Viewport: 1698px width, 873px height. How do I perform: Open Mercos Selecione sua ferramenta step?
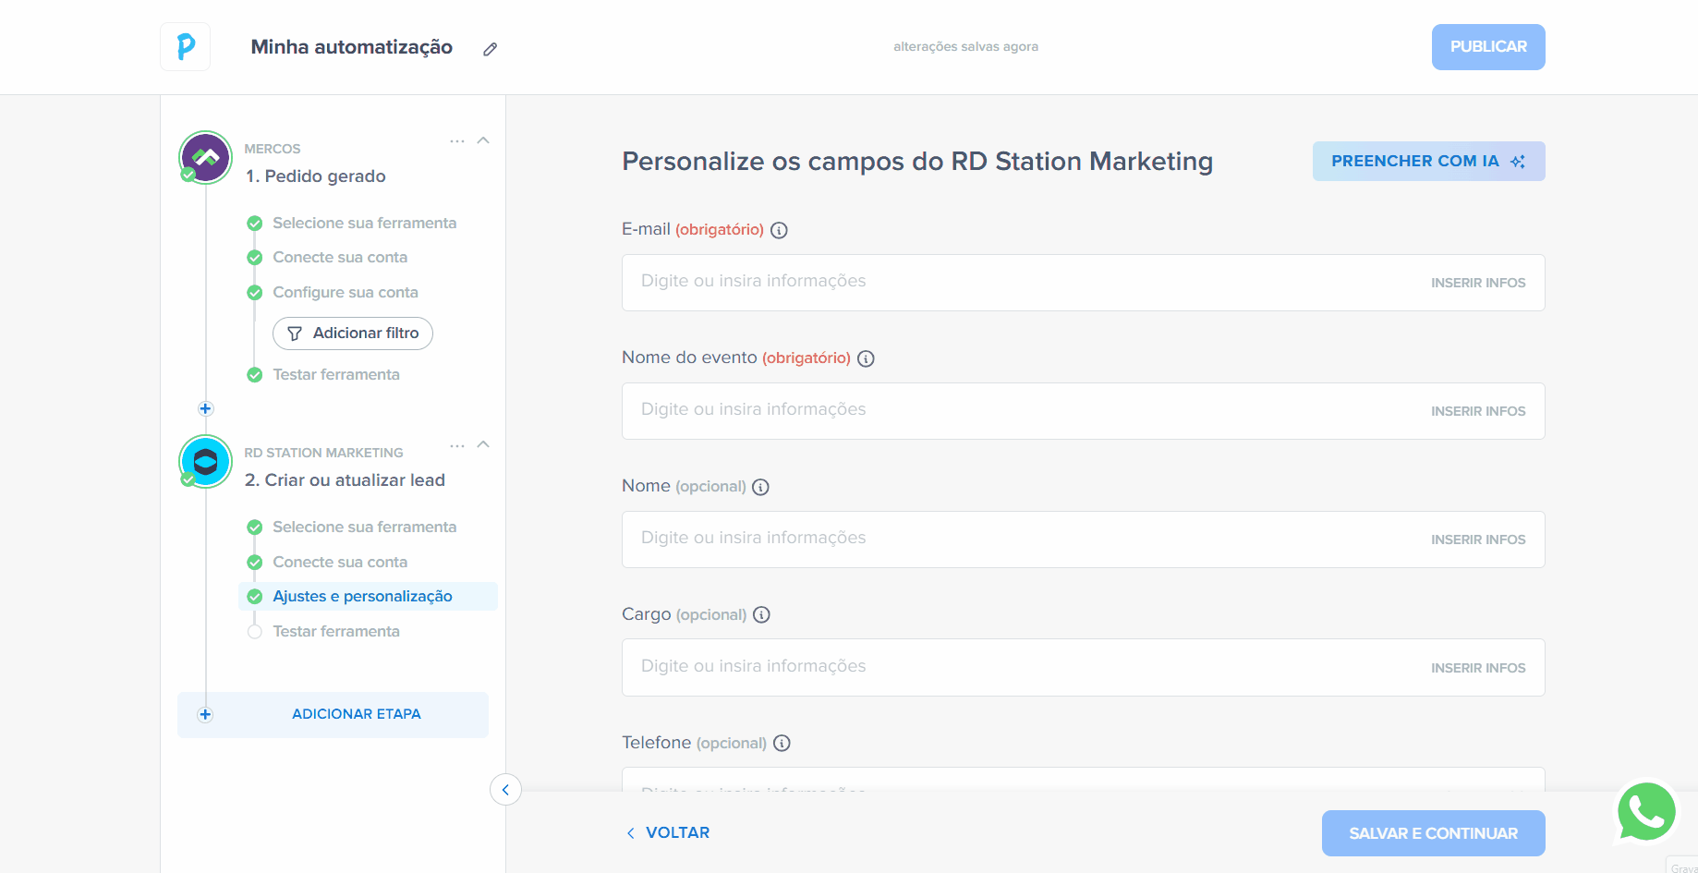pyautogui.click(x=364, y=223)
